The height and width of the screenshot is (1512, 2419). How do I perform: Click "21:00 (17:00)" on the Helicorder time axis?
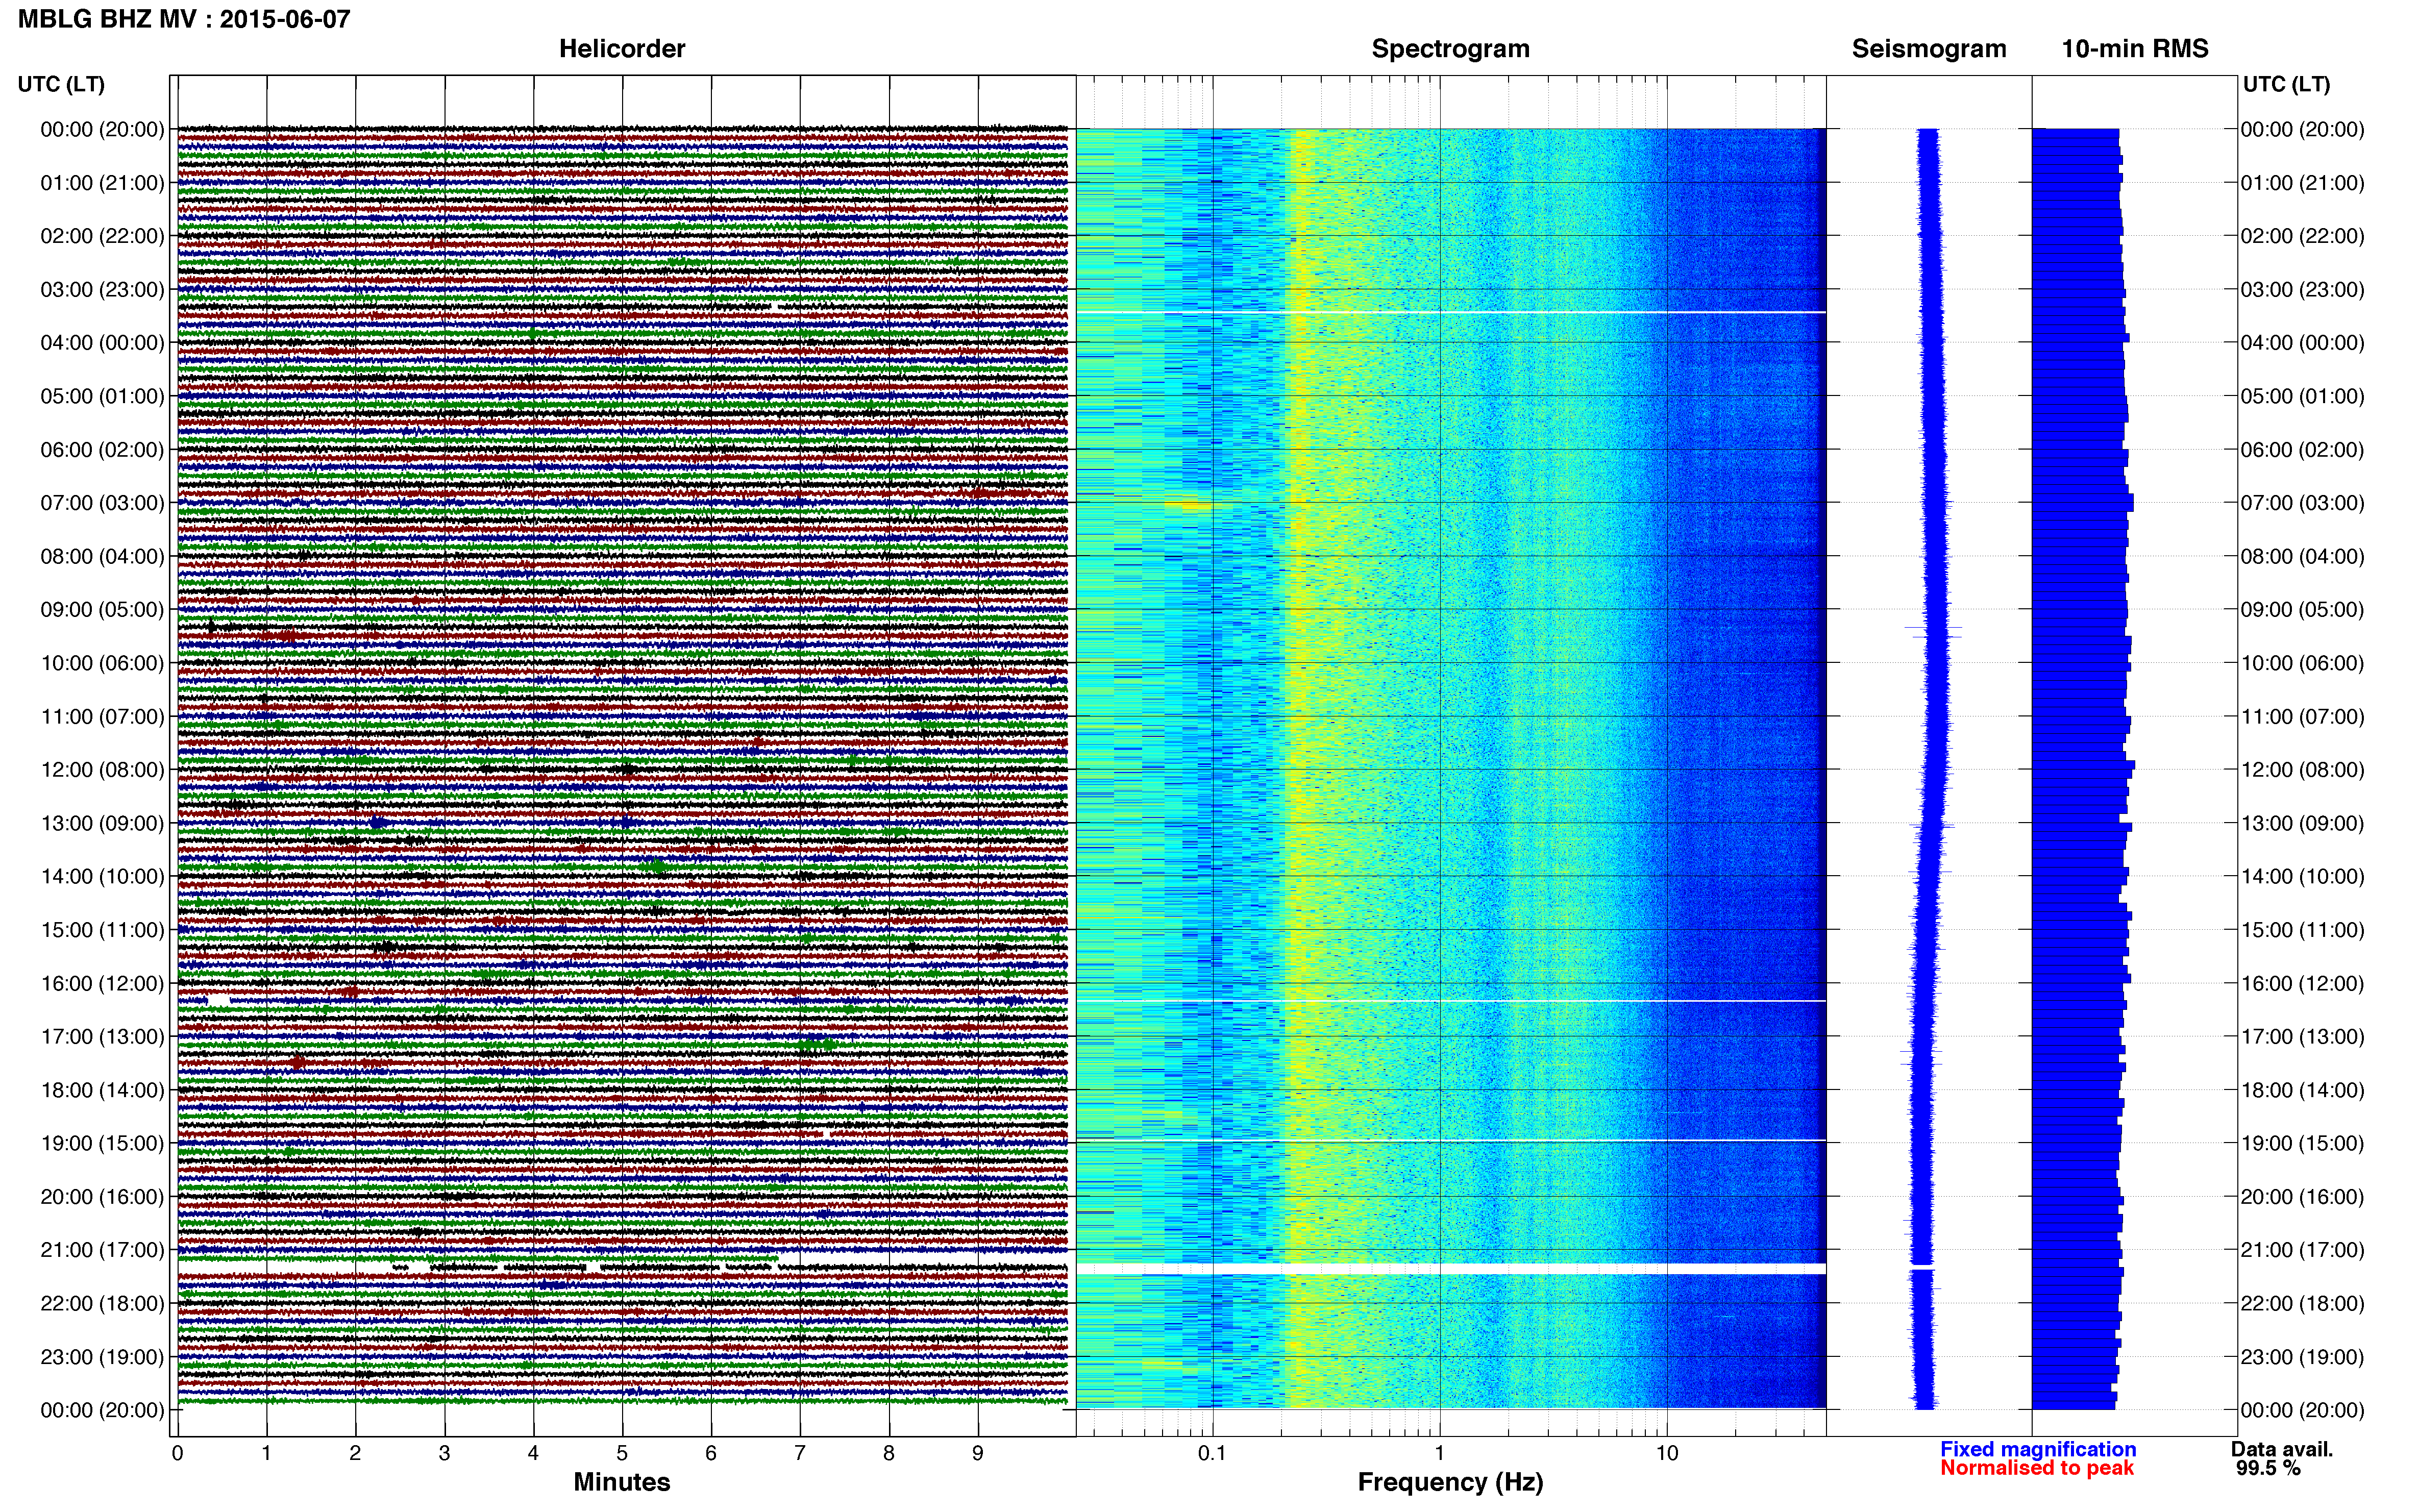[x=102, y=1250]
